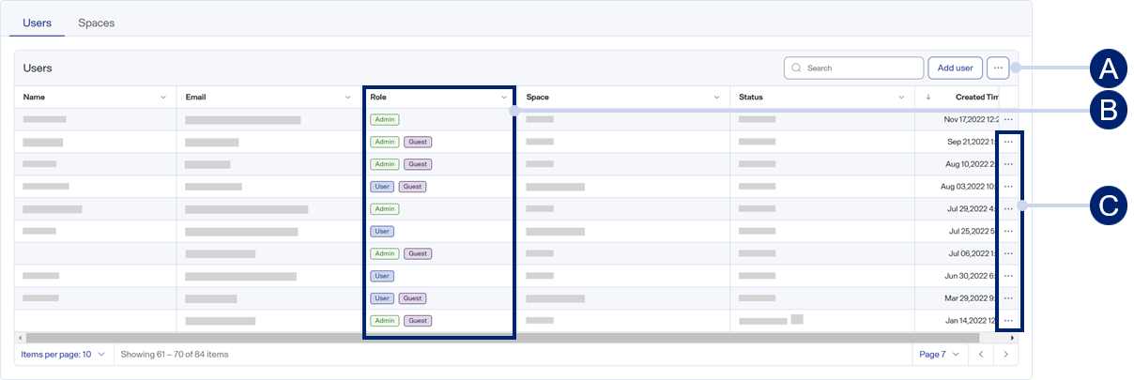Expand the Name column menu chevron
The width and height of the screenshot is (1134, 380).
coord(163,98)
